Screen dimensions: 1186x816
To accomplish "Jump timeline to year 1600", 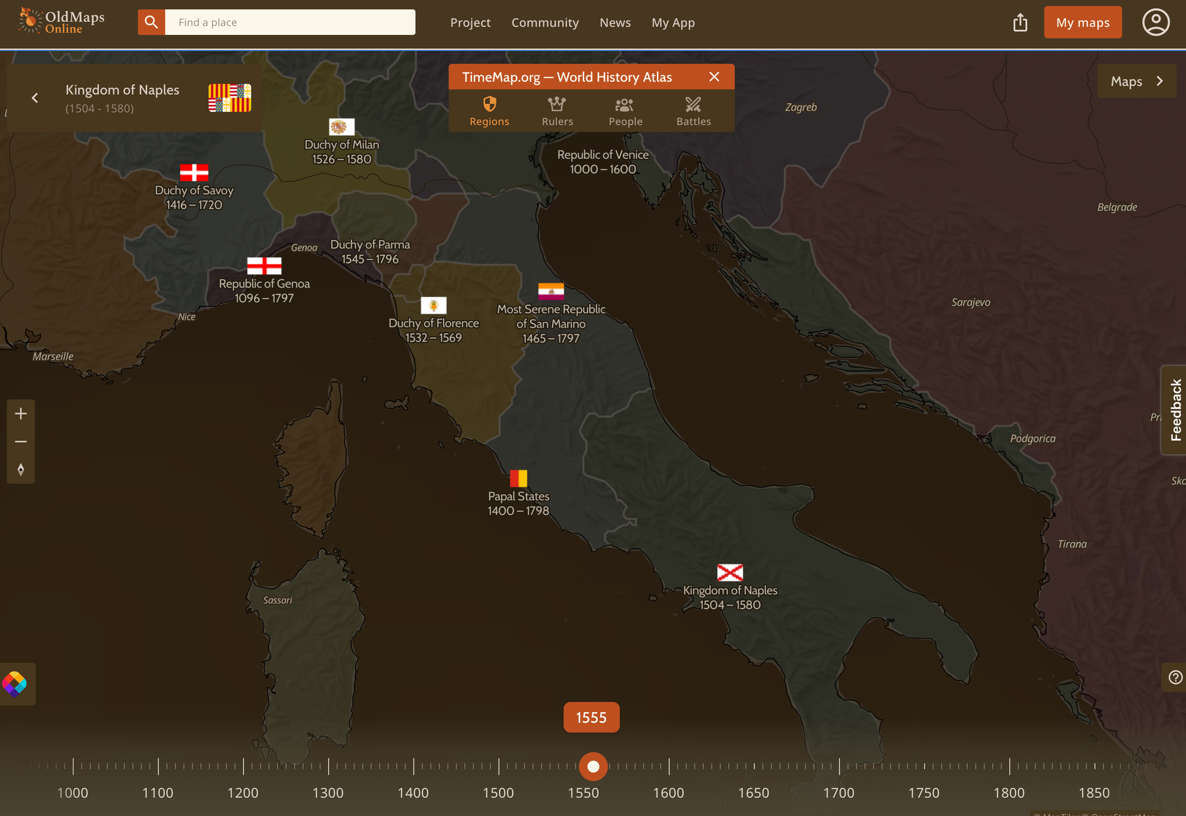I will pos(669,792).
